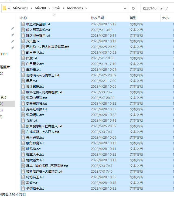Click file icon of 暴君.txt
Viewport: 174px width, 198px height.
click(23, 81)
